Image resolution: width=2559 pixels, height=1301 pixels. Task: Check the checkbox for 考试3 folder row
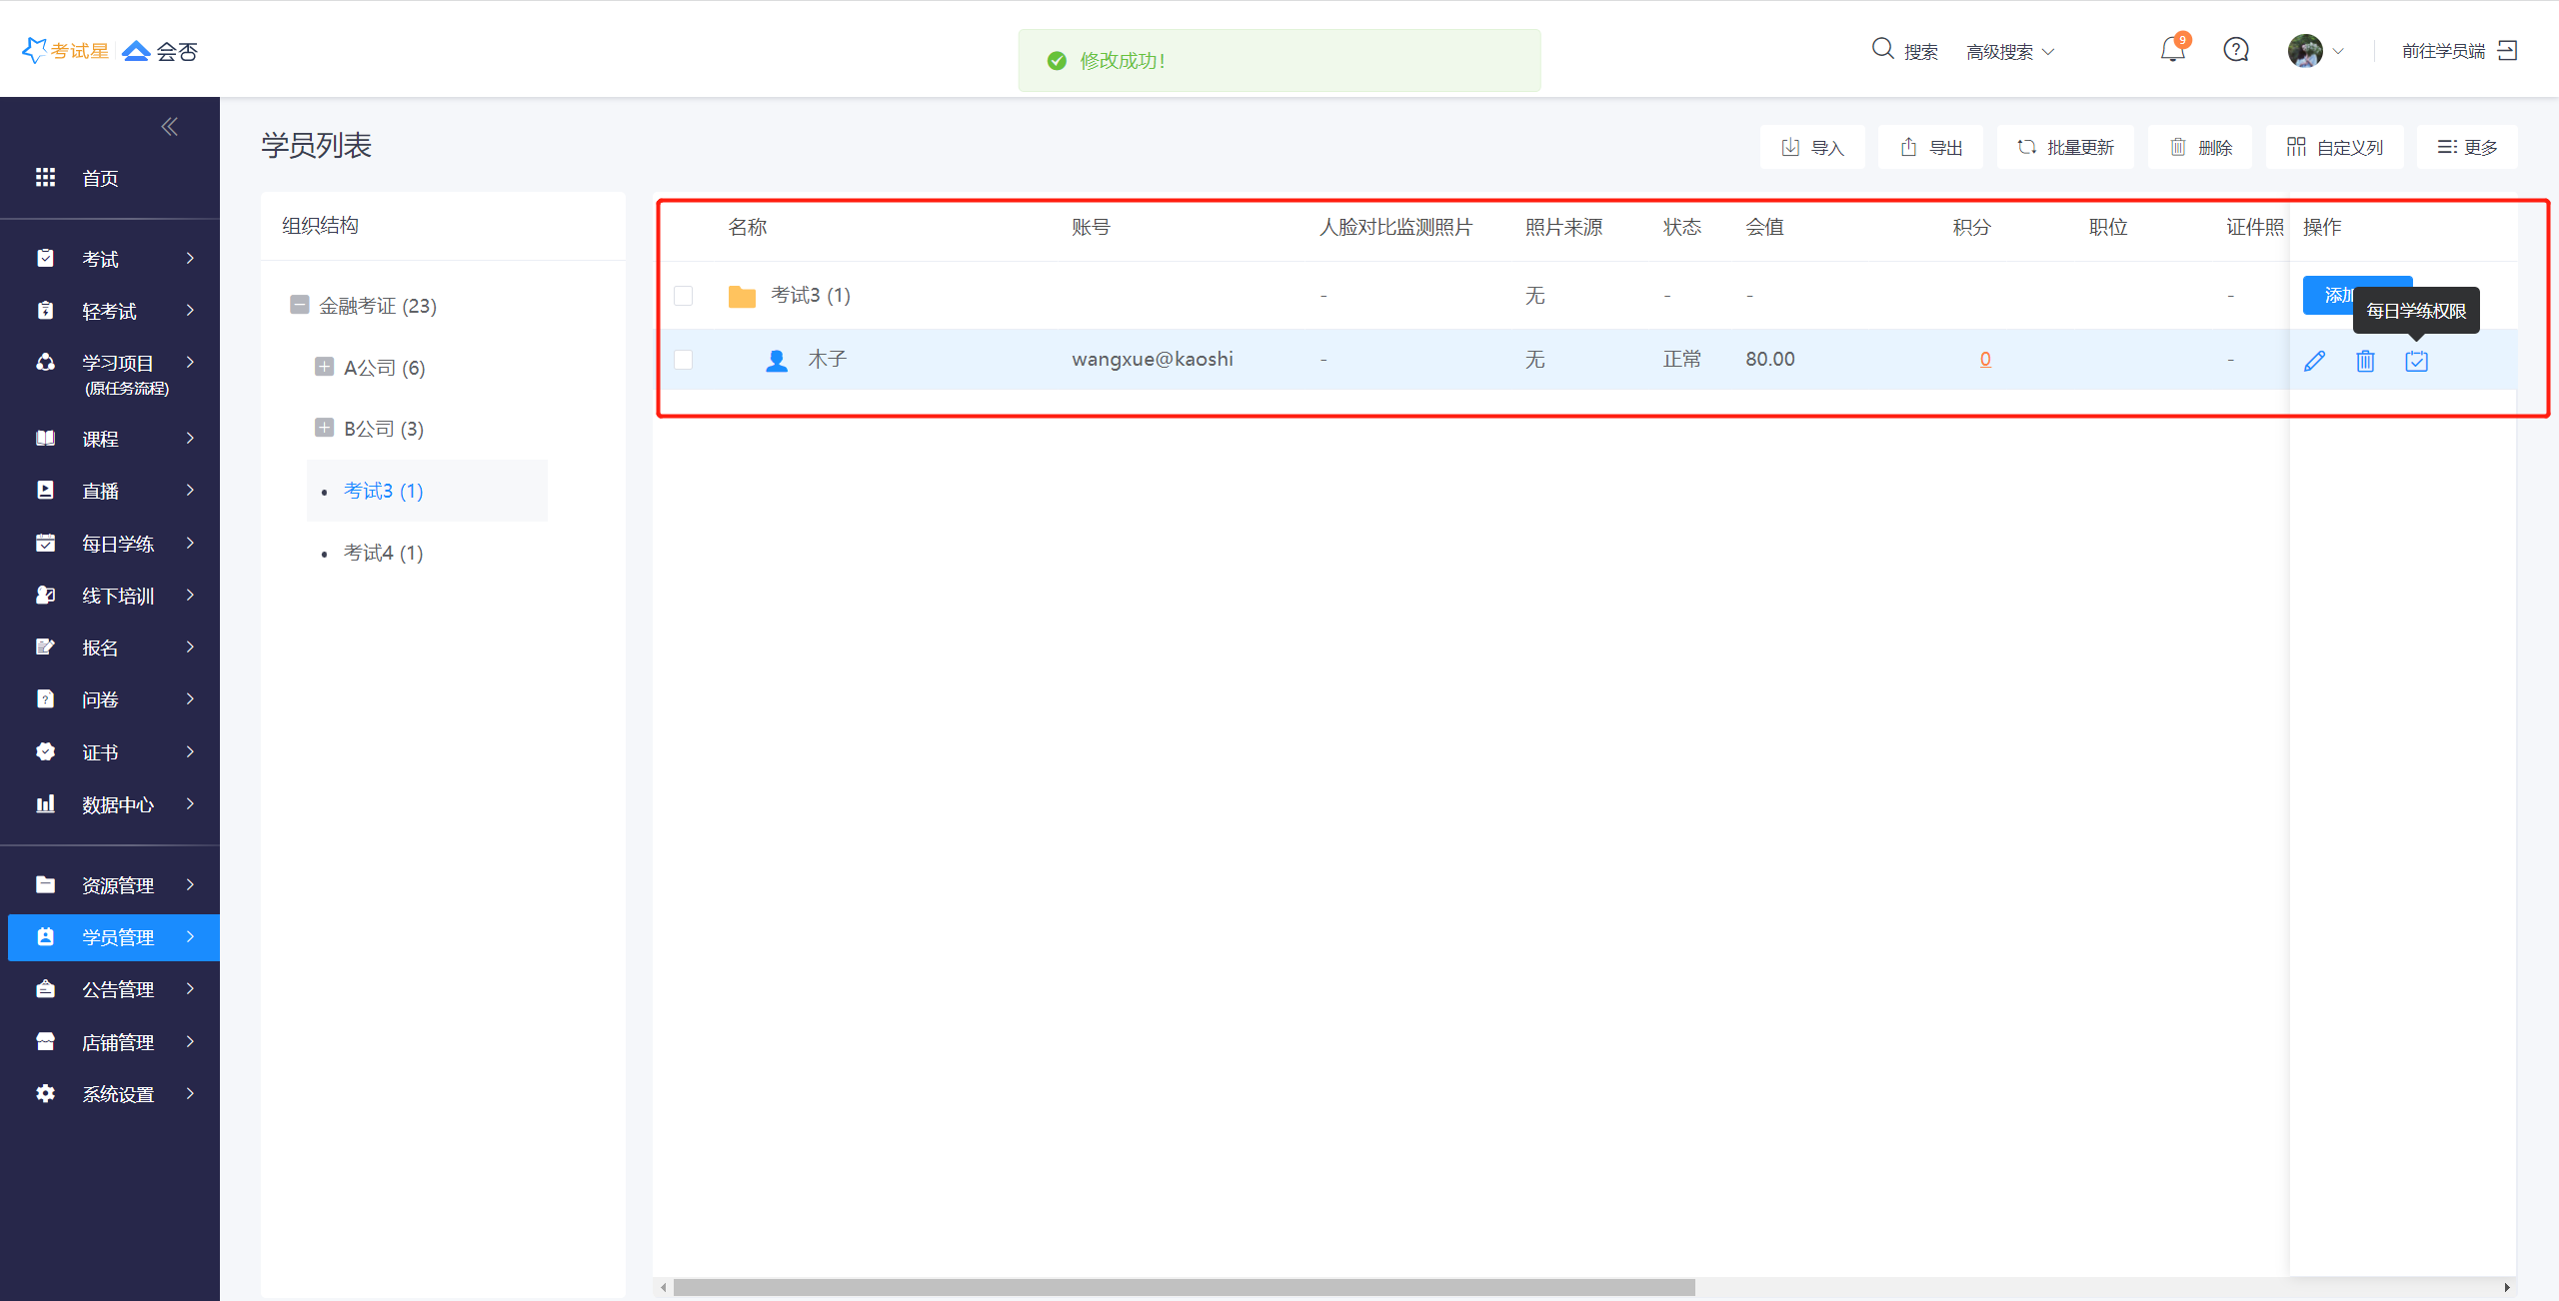[684, 296]
